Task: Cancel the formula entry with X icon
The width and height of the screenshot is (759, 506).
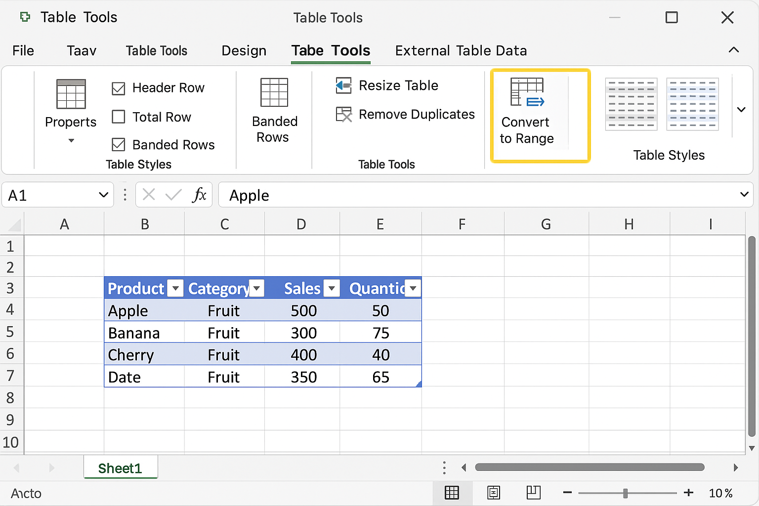Action: [x=149, y=195]
